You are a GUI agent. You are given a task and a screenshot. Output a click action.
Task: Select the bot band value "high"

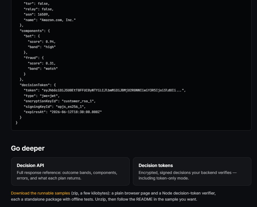(x=50, y=47)
